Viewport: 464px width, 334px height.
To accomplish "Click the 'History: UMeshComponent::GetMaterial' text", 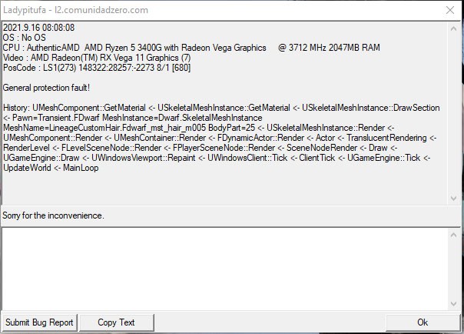I will (x=75, y=108).
